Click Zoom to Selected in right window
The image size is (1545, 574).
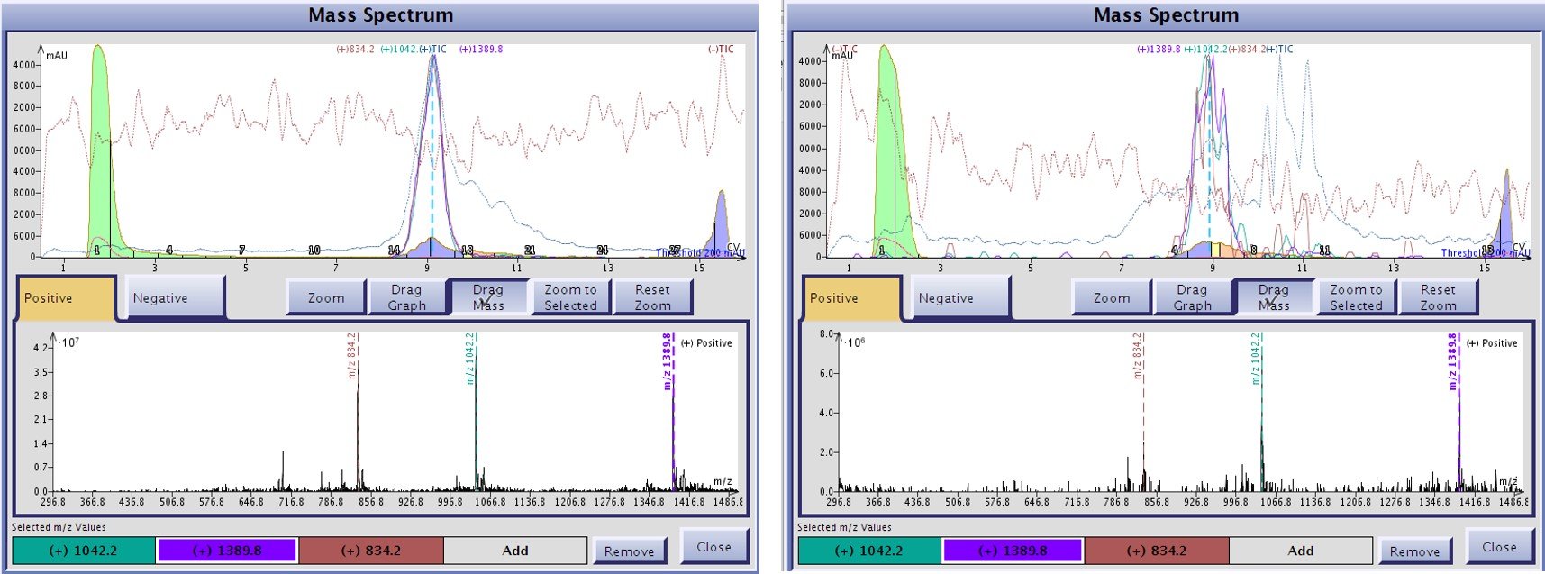tap(1356, 298)
